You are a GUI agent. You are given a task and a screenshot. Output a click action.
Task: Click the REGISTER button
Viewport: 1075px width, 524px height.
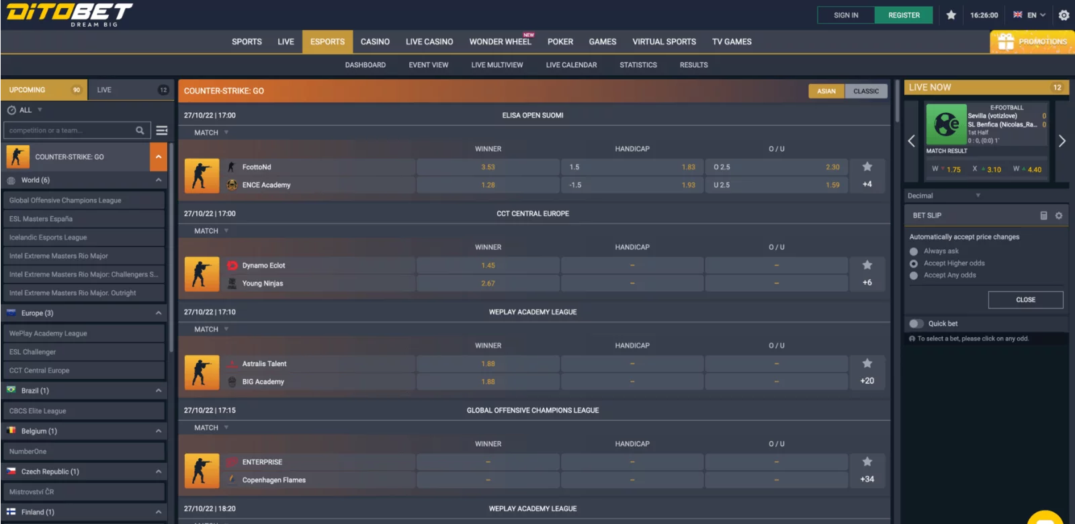pos(904,15)
